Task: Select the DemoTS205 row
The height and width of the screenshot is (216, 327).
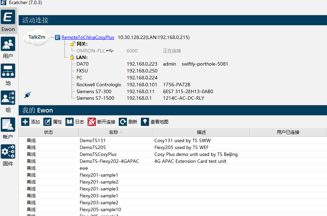Action: click(173, 147)
